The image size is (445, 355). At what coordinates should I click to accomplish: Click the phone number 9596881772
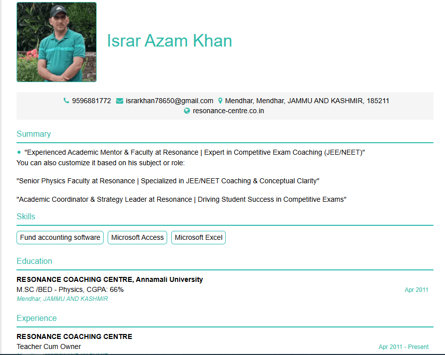coord(92,101)
